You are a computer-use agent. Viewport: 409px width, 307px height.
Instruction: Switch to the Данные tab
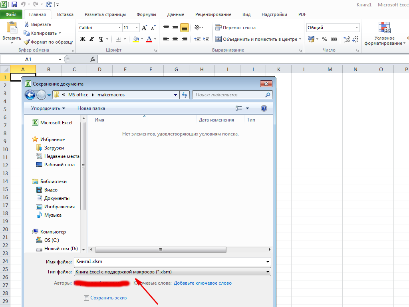[x=176, y=15]
